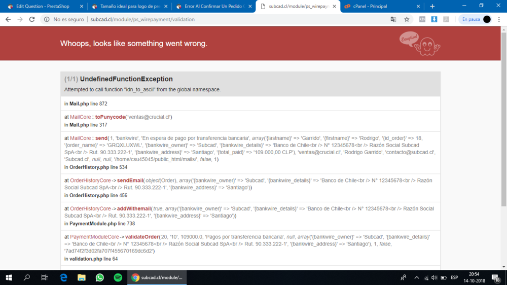This screenshot has width=507, height=285.
Task: Reload the current page
Action: click(31, 19)
